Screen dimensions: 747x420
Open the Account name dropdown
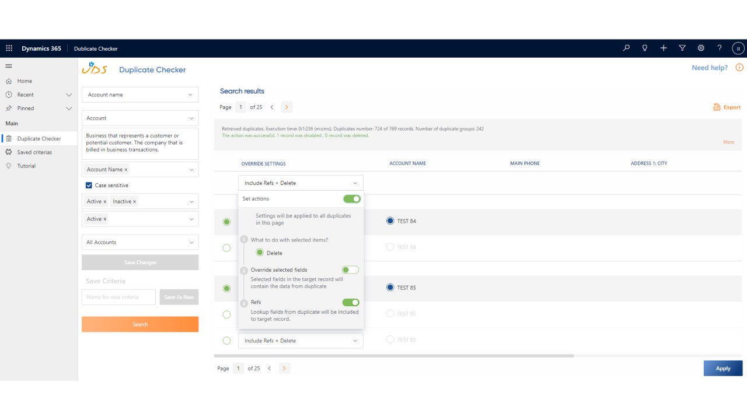point(140,94)
